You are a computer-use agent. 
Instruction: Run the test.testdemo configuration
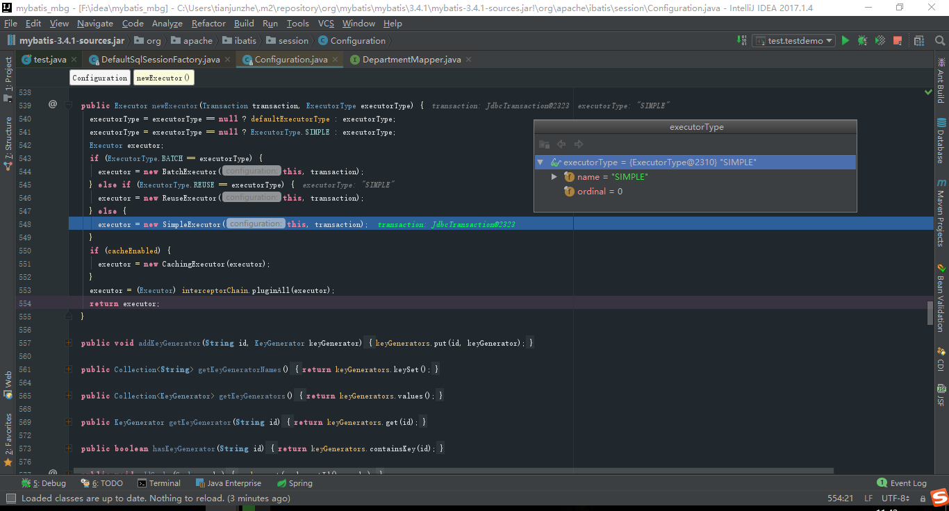pyautogui.click(x=845, y=40)
